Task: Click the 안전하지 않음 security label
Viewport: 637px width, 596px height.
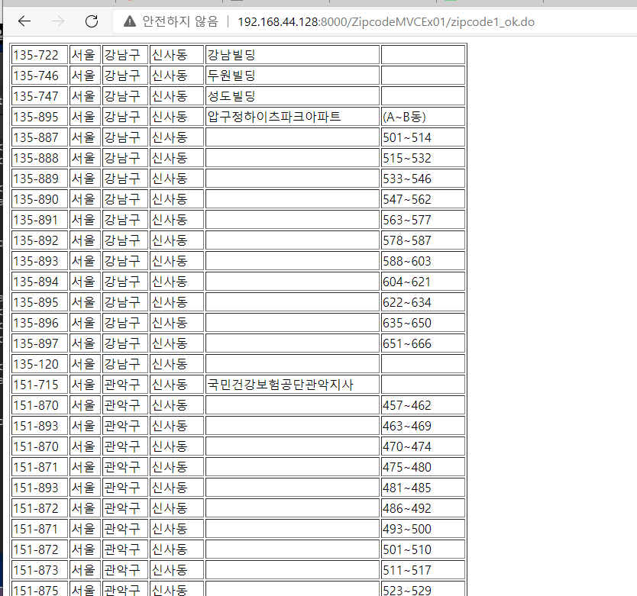Action: click(x=180, y=21)
